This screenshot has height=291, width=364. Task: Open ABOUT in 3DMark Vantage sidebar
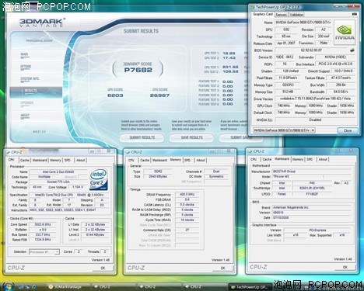tap(25, 116)
